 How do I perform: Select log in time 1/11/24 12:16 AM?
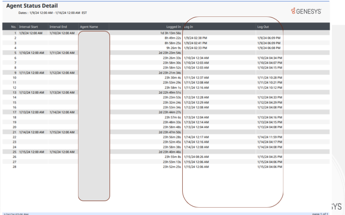[x=196, y=88]
